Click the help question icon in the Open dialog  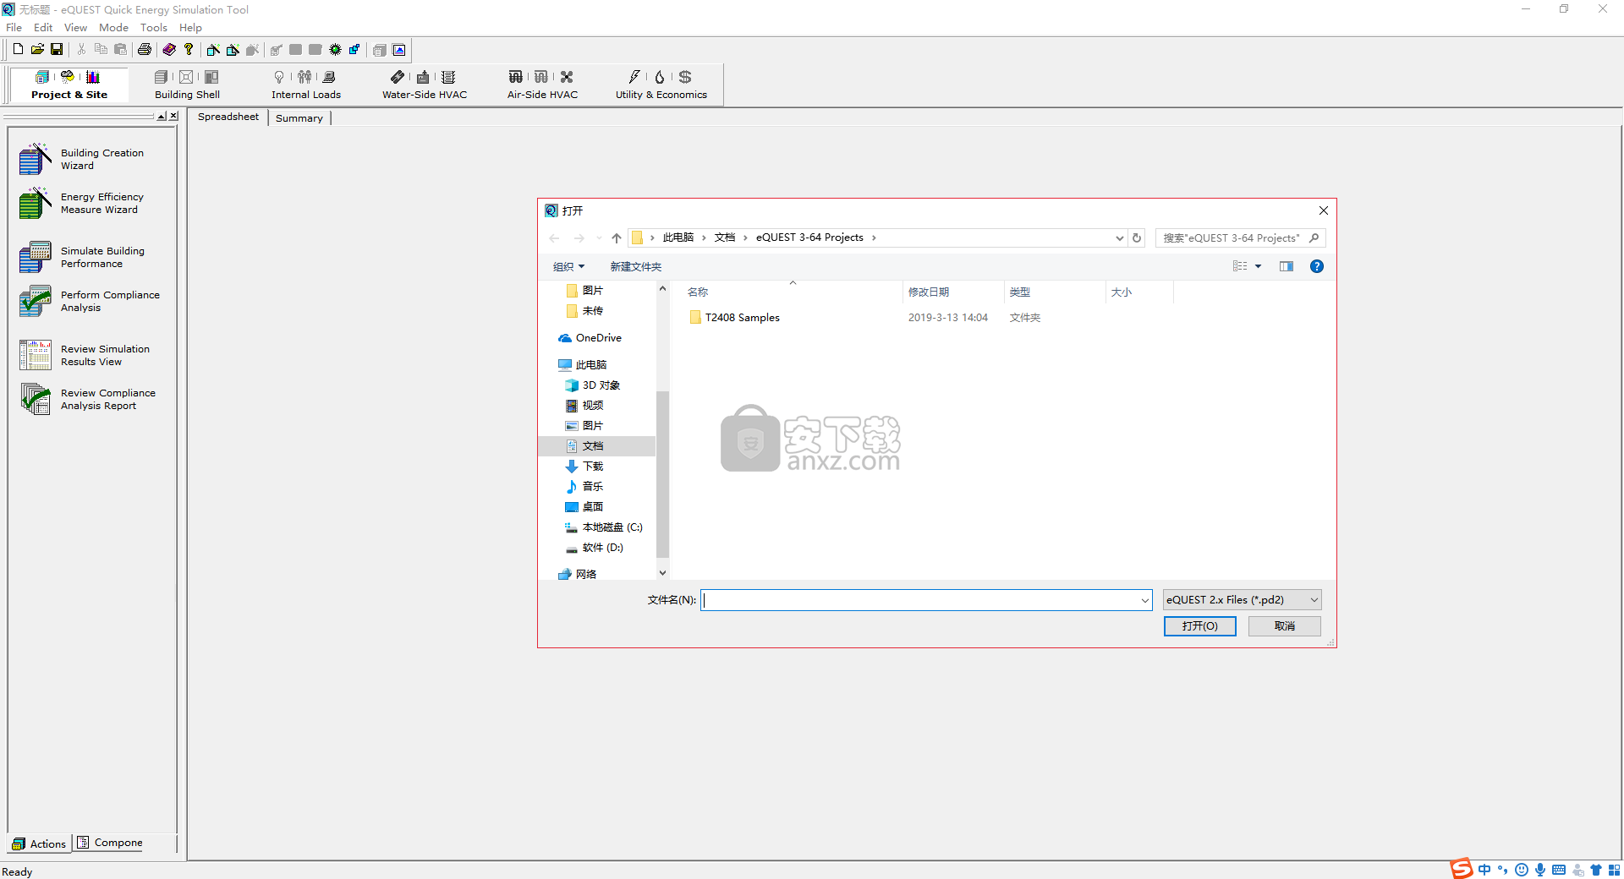click(x=1316, y=266)
